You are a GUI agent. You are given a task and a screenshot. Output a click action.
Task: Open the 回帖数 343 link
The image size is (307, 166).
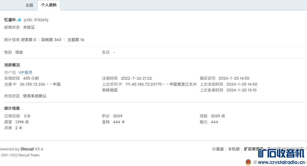51,40
